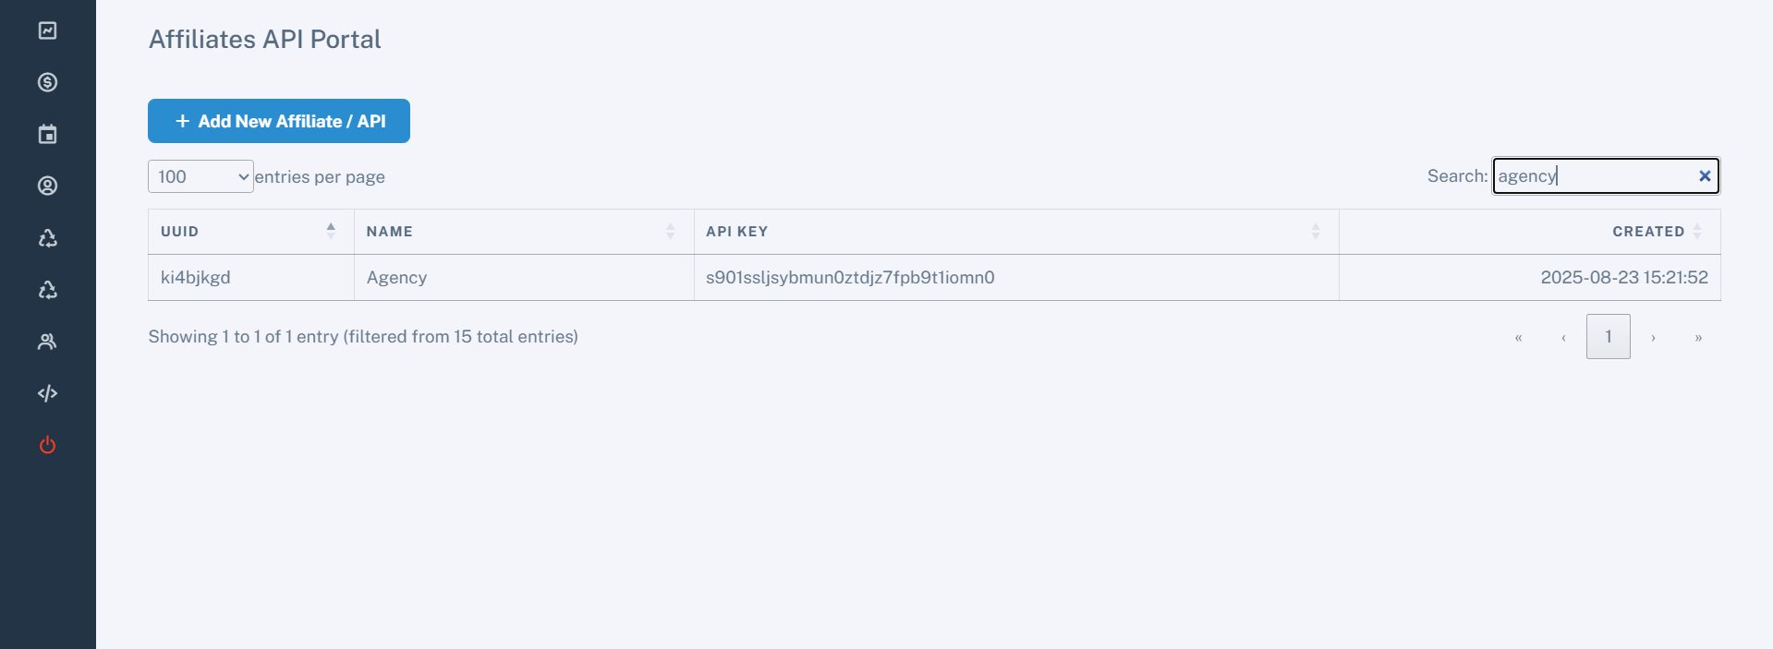Open the code brackets API icon
Viewport: 1773px width, 649px height.
[x=48, y=394]
